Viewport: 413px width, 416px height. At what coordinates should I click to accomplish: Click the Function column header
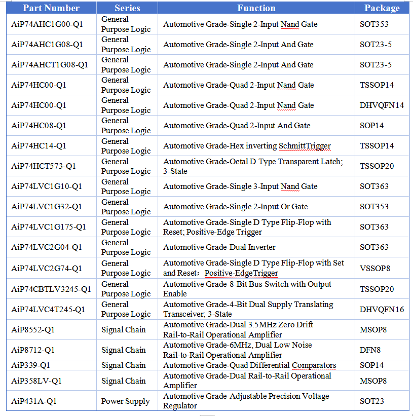(256, 8)
